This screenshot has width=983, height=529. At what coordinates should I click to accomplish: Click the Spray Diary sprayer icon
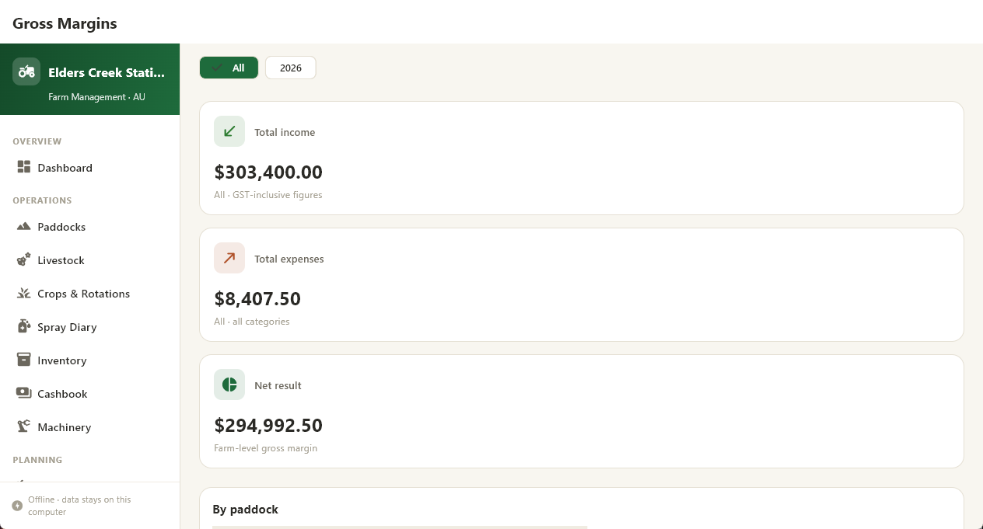pyautogui.click(x=23, y=326)
